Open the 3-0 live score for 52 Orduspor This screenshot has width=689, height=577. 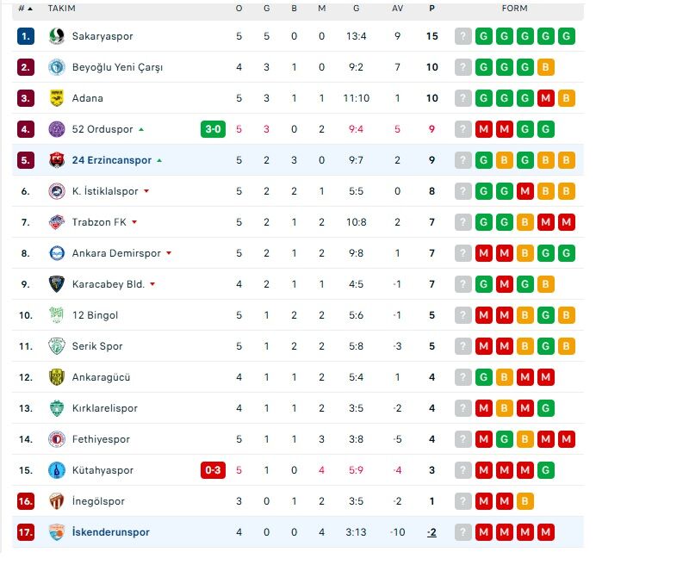tap(213, 129)
